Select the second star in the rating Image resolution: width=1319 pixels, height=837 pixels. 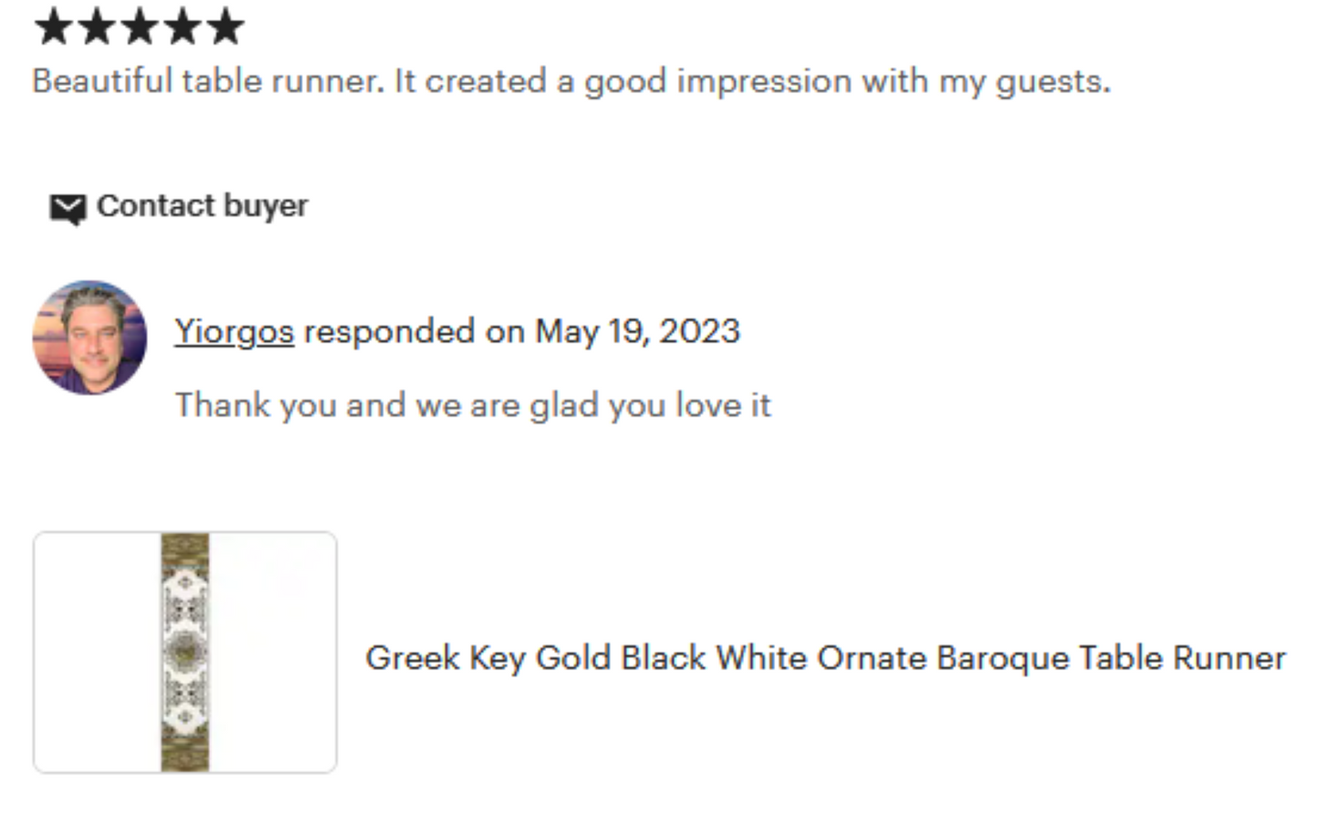click(96, 26)
